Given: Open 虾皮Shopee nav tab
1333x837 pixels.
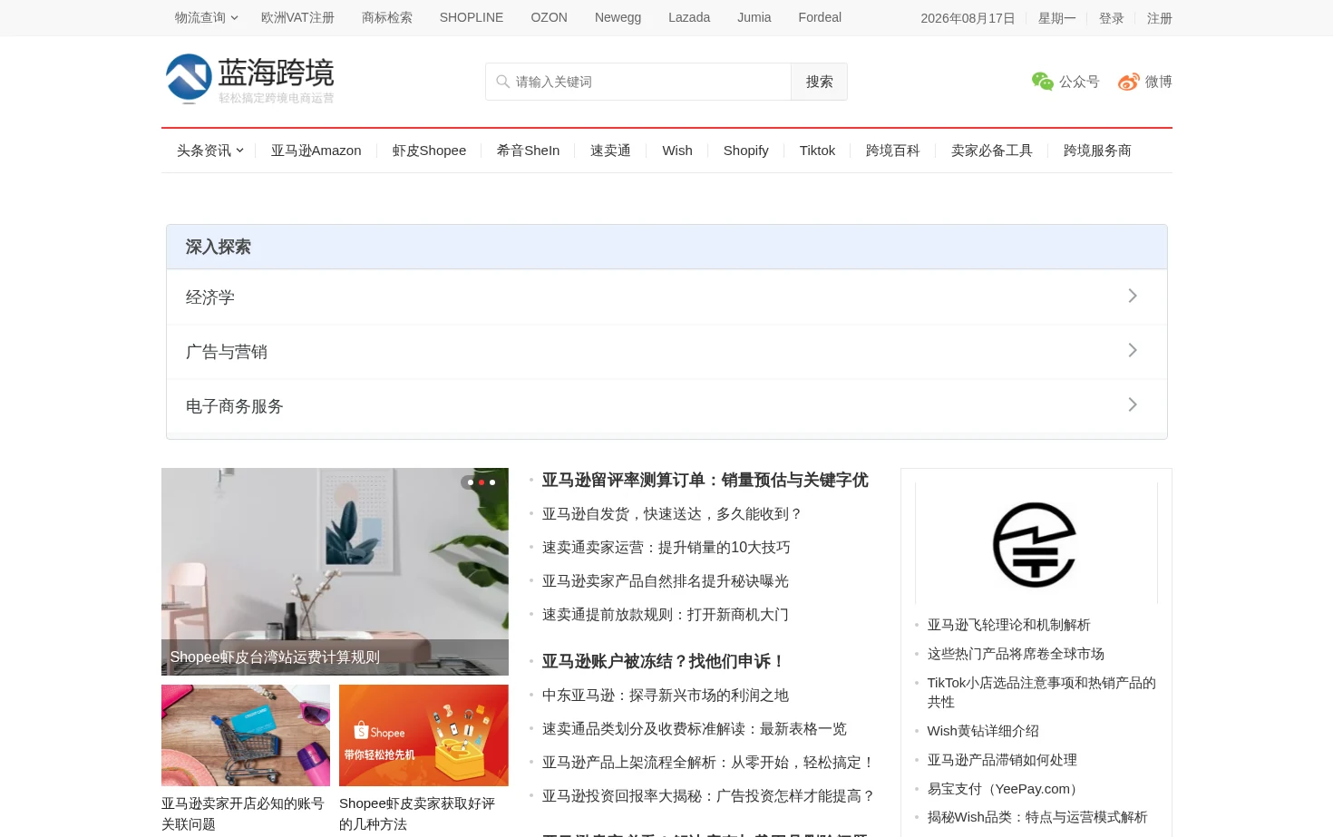Looking at the screenshot, I should pyautogui.click(x=429, y=151).
